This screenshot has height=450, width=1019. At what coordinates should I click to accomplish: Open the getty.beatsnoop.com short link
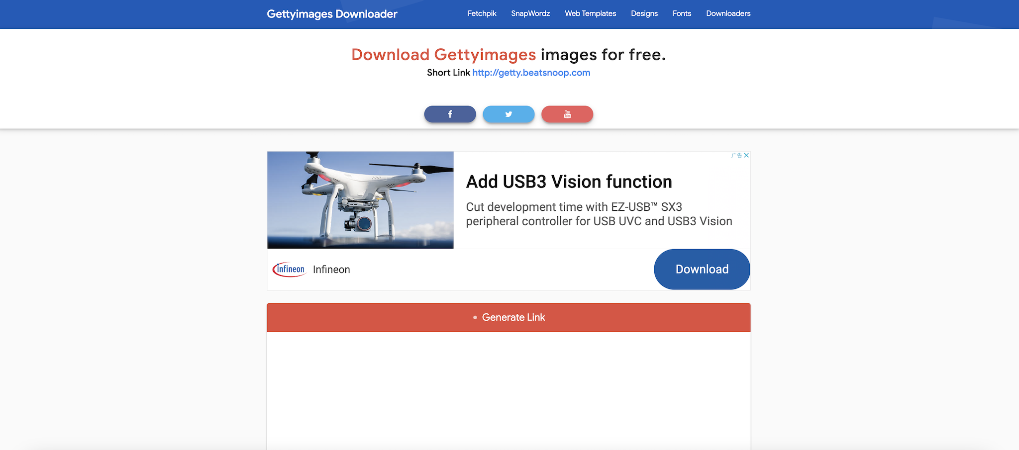click(x=531, y=73)
